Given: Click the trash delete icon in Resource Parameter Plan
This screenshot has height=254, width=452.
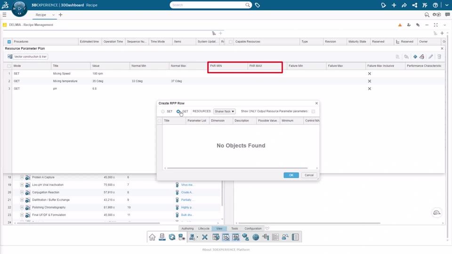Looking at the screenshot, I should pyautogui.click(x=439, y=57).
